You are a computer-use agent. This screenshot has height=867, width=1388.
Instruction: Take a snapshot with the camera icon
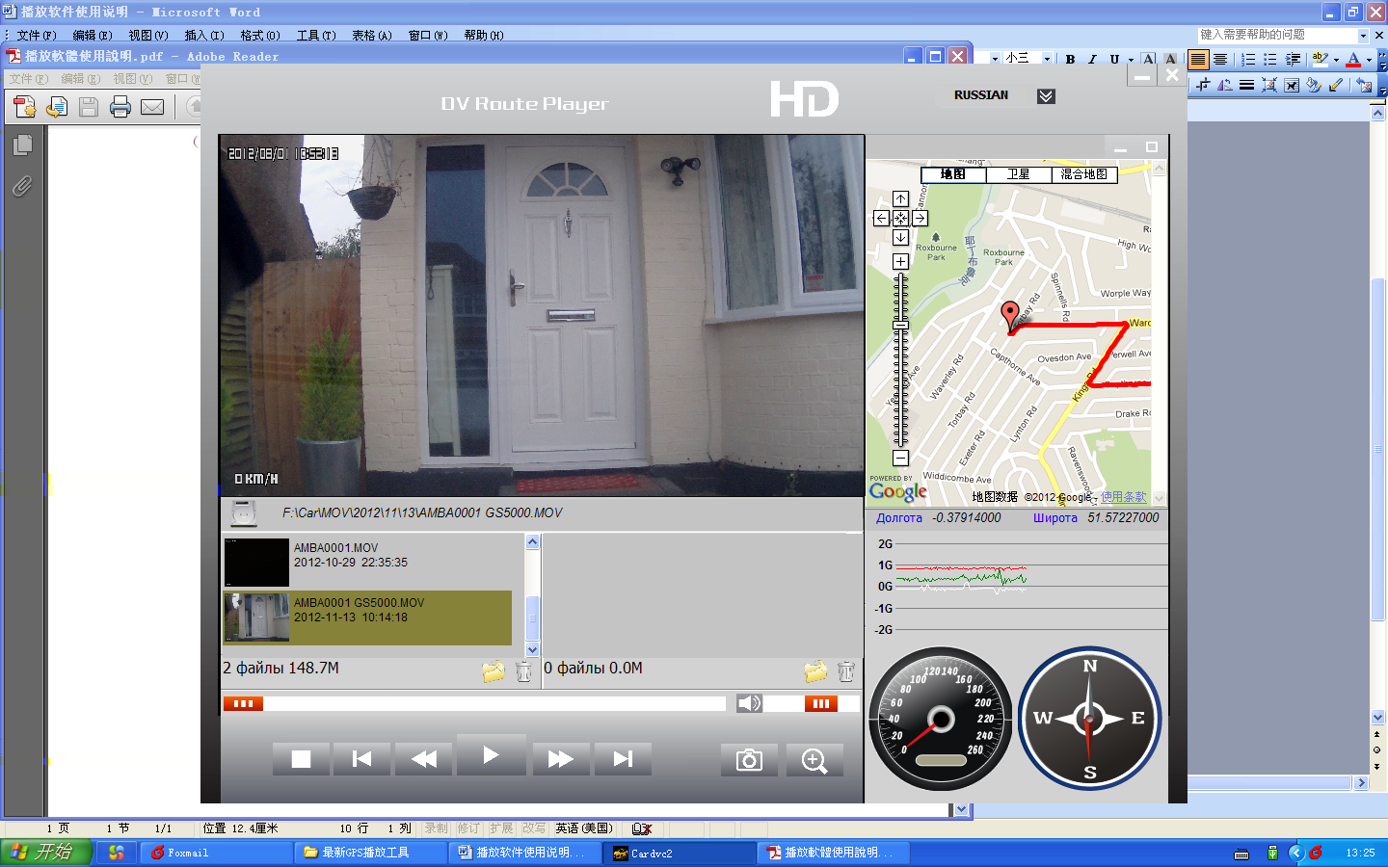(749, 760)
